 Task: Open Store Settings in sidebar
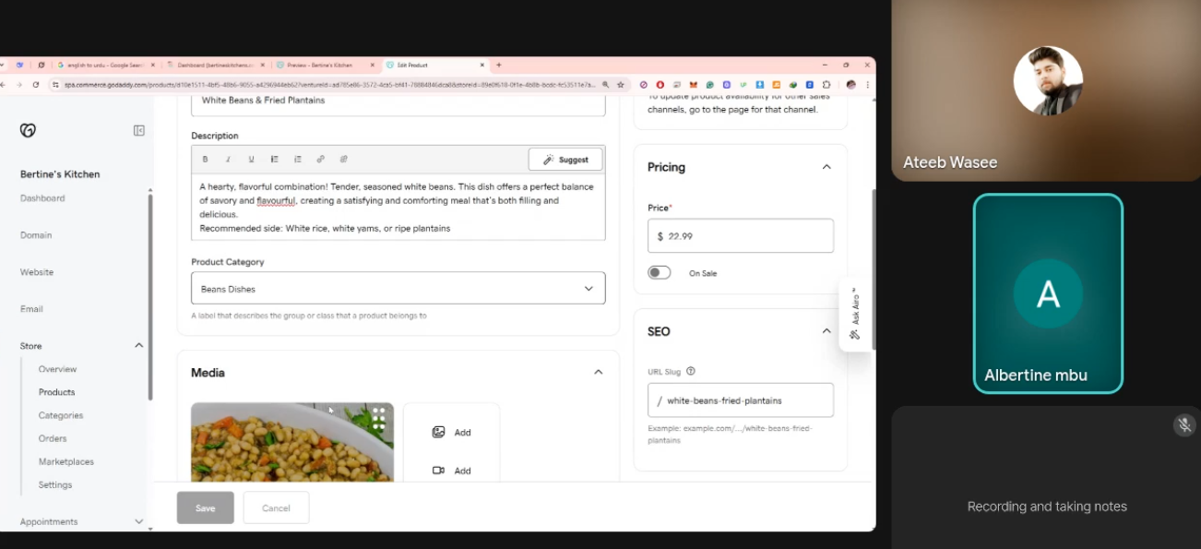tap(55, 484)
